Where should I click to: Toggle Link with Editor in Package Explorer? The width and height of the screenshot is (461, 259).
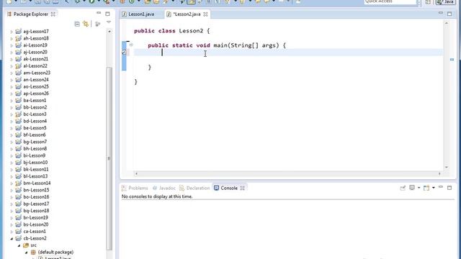(86, 24)
